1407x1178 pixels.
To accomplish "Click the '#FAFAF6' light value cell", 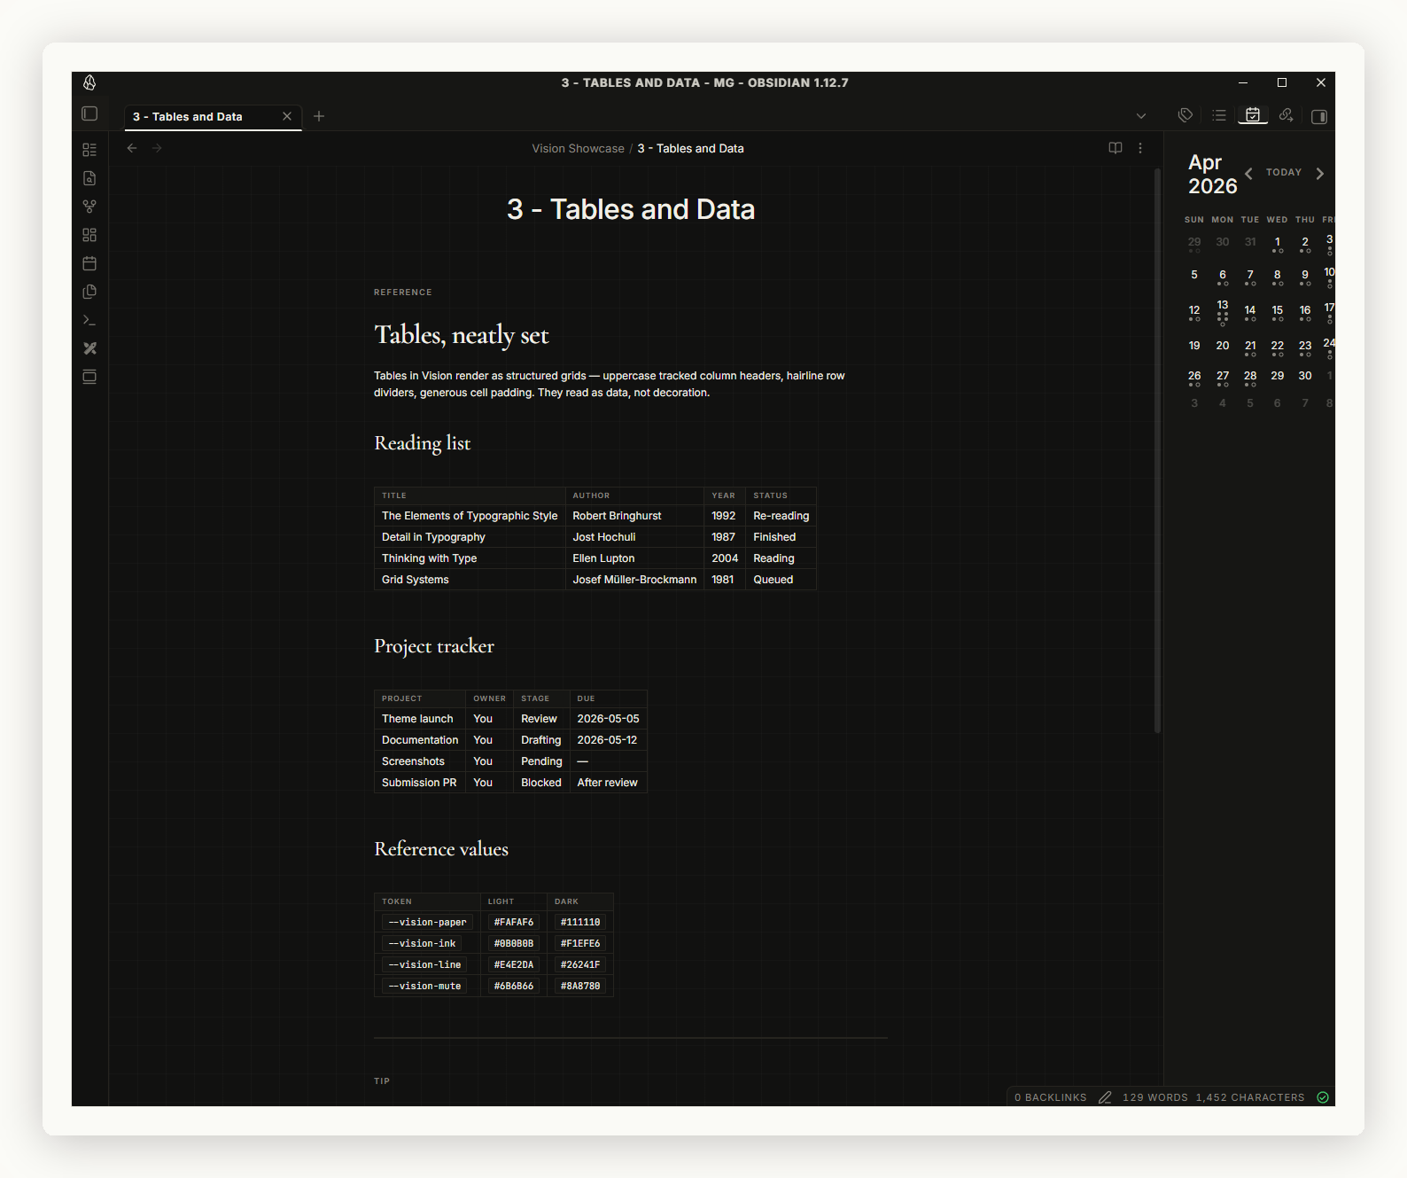I will 514,922.
